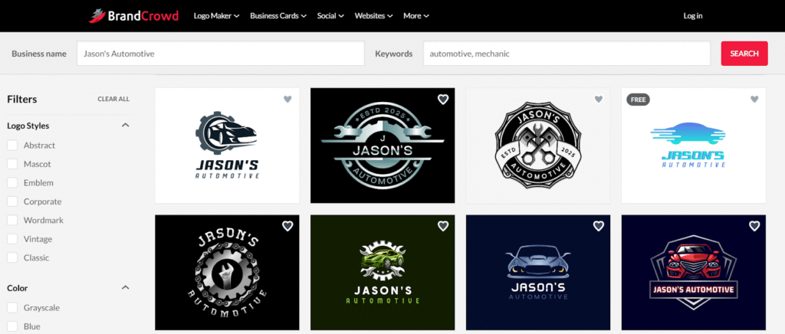Open the Logo Maker dropdown menu
This screenshot has height=334, width=785.
216,15
